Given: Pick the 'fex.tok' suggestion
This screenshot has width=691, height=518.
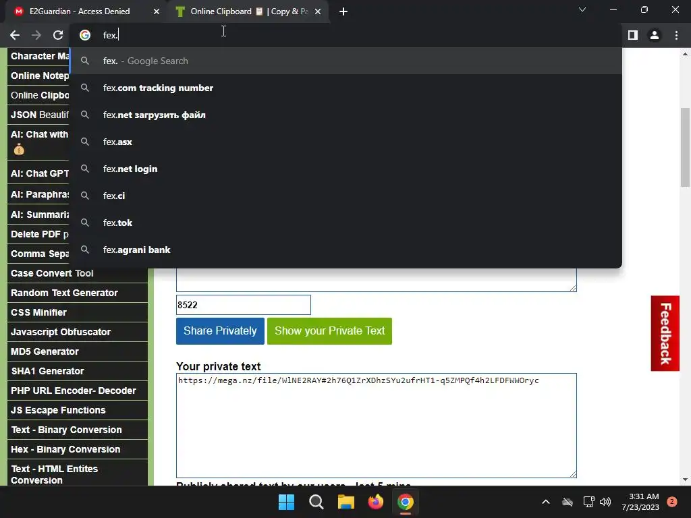Looking at the screenshot, I should [x=345, y=223].
